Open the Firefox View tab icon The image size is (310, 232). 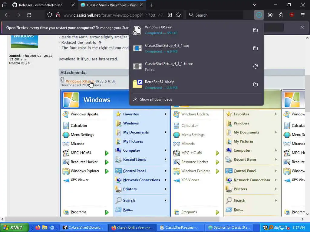[x=5, y=5]
